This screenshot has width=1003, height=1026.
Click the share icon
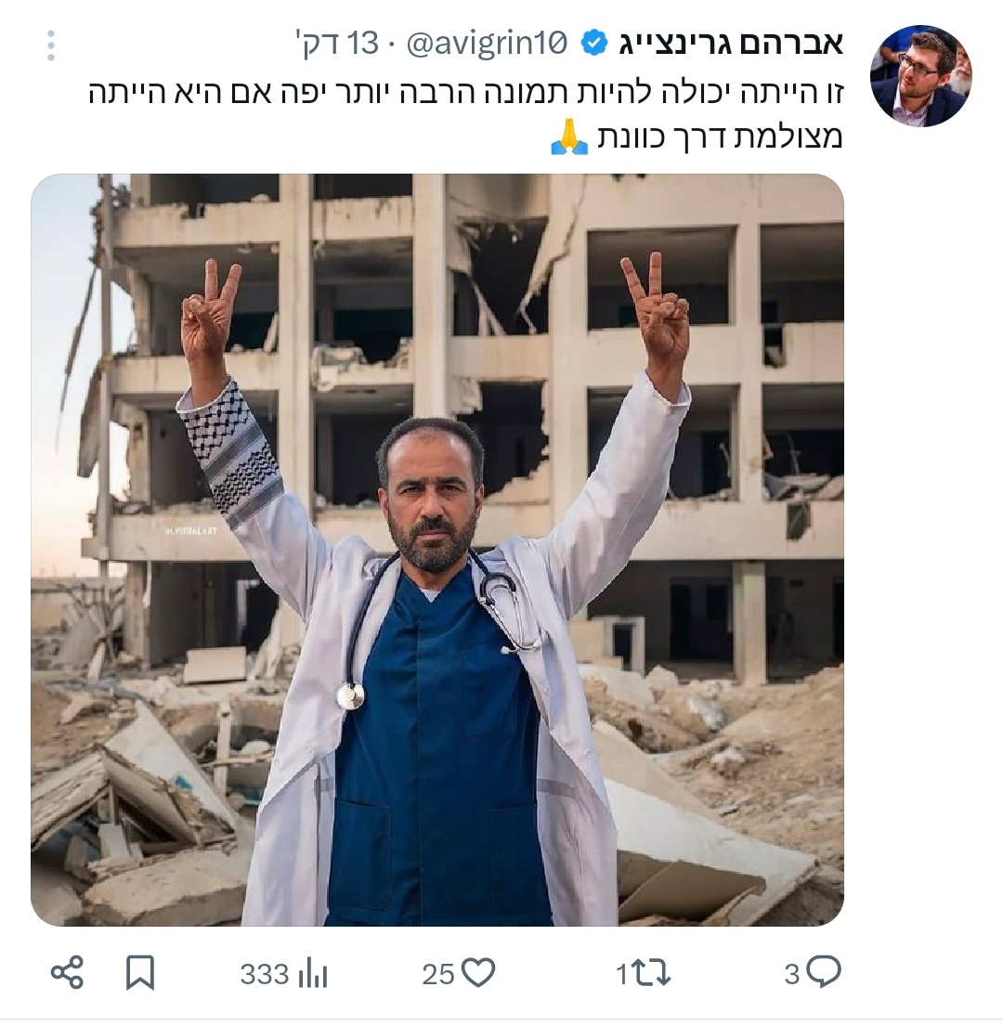(68, 972)
